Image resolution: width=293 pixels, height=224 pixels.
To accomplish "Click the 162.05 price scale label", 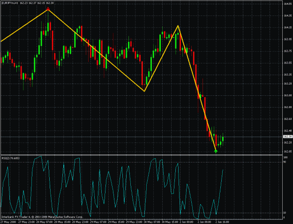I will coord(288,152).
